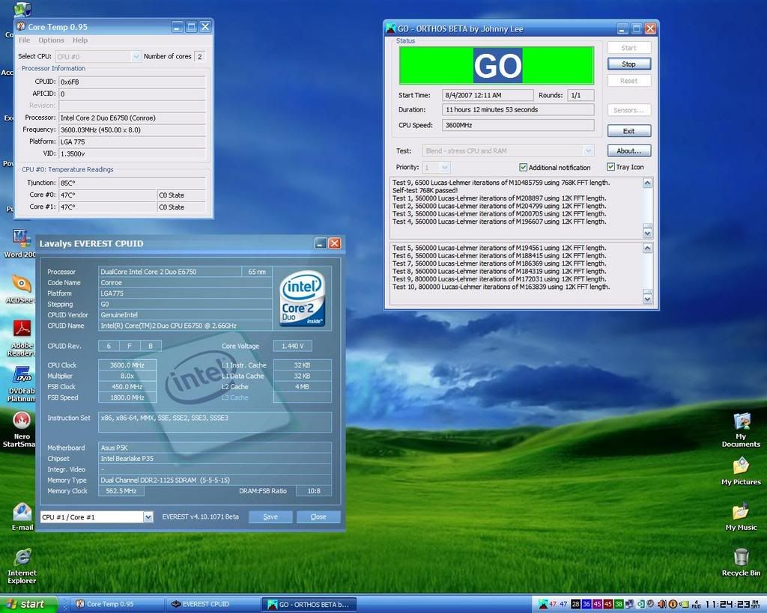Click the Sensors... button in ORTHOS
Viewport: 767px width, 613px height.
pos(629,110)
